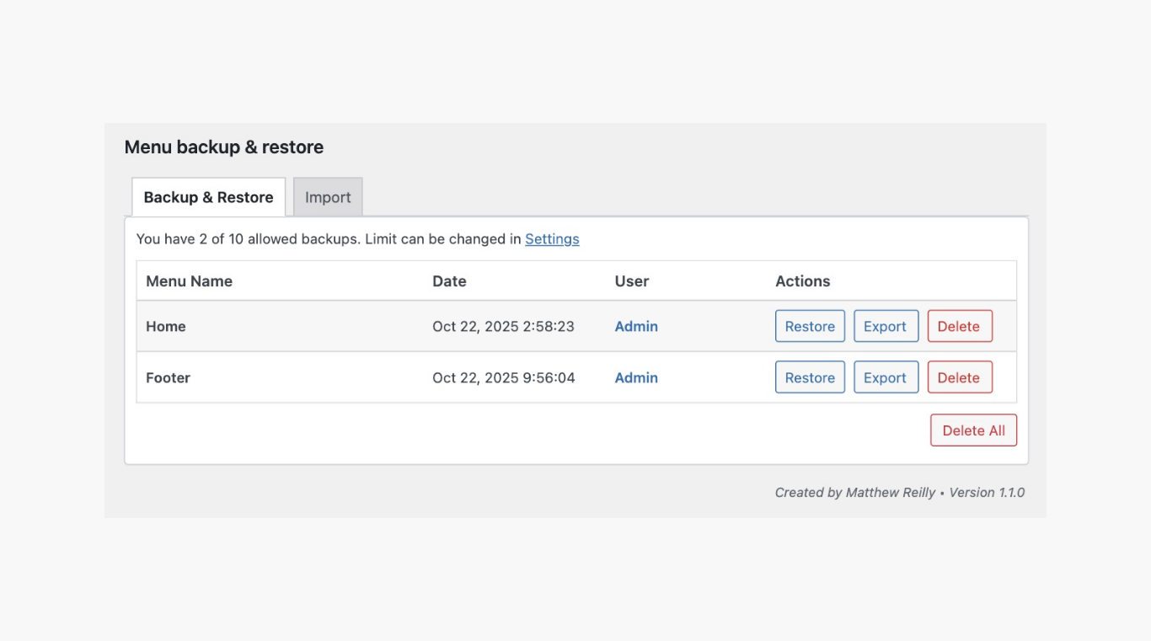Follow the Settings link for backup limit

point(552,239)
